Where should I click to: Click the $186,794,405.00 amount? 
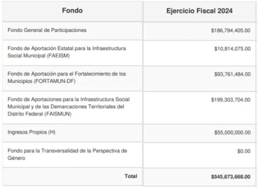click(x=231, y=30)
